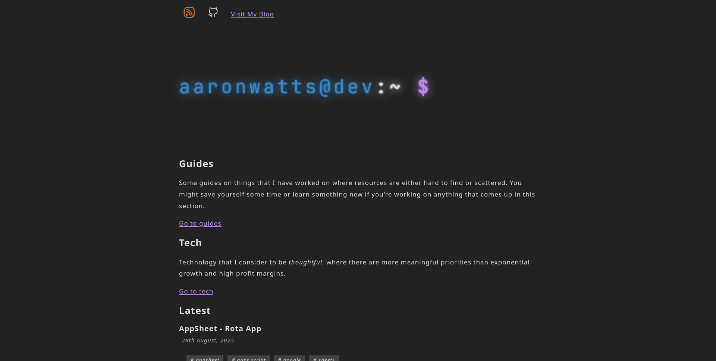Follow the Visit My Blog link
Screen dimensions: 716x361
[x=252, y=14]
